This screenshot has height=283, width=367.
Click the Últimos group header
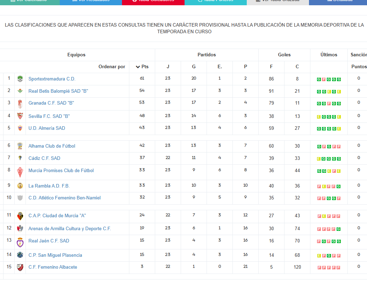(x=329, y=55)
